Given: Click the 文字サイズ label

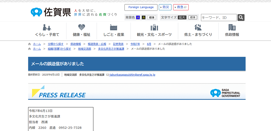Looking at the screenshot, I should tap(169, 17).
